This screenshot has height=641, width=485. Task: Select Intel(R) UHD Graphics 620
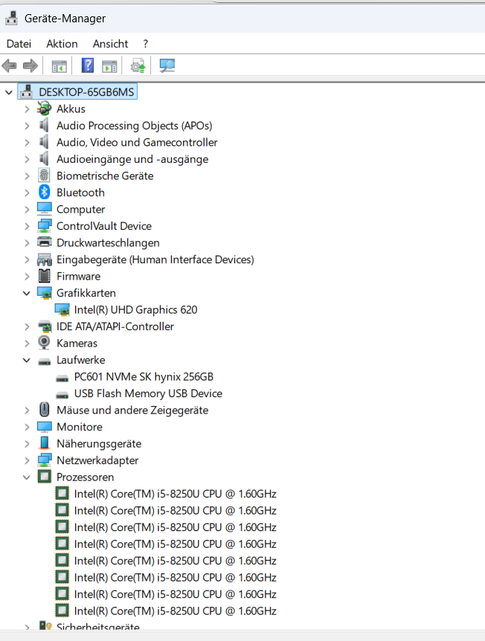135,310
